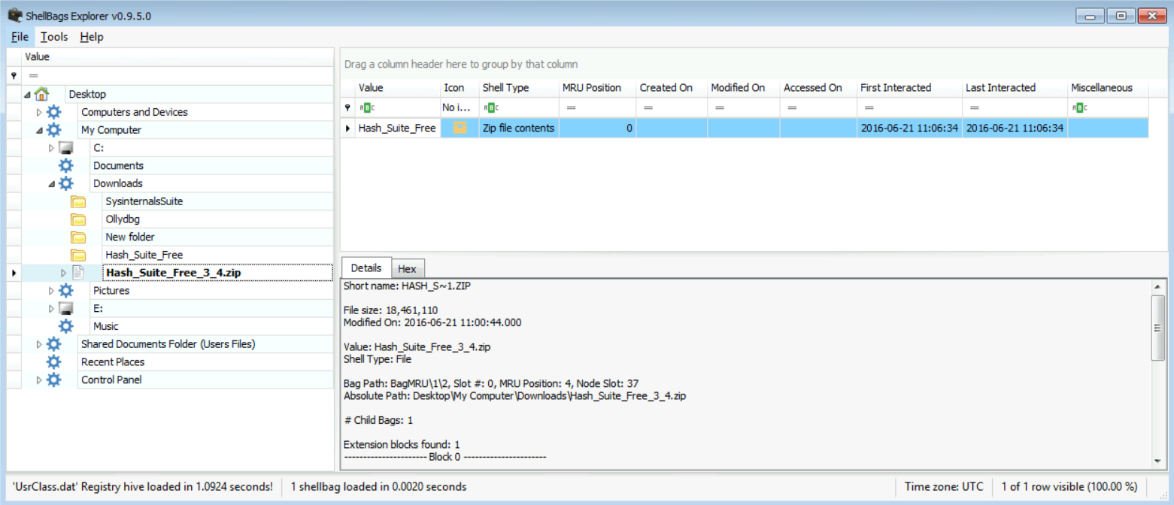Click the Details pane vertical scrollbar down arrow
The width and height of the screenshot is (1174, 505).
[x=1157, y=460]
